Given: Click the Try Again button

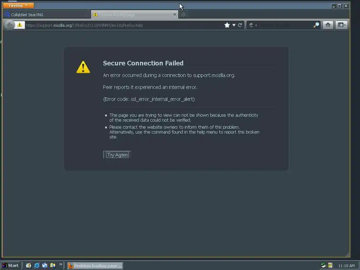Looking at the screenshot, I should 117,155.
